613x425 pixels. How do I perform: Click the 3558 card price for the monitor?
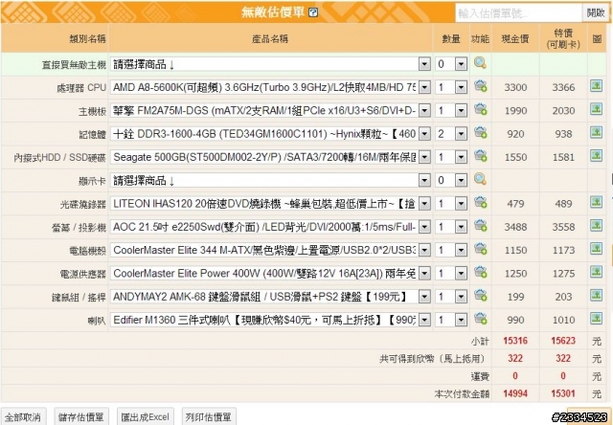click(x=563, y=227)
